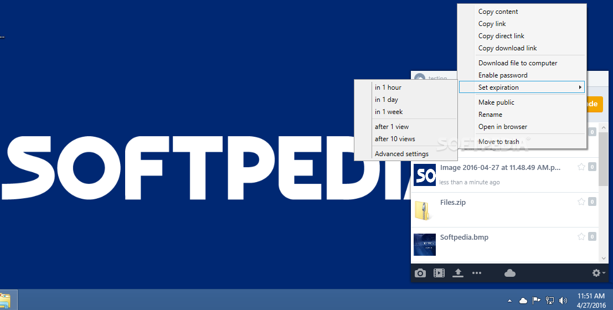
Task: Click the Image 2016-04-27 at 11.48.49 AM file name
Action: coord(500,167)
